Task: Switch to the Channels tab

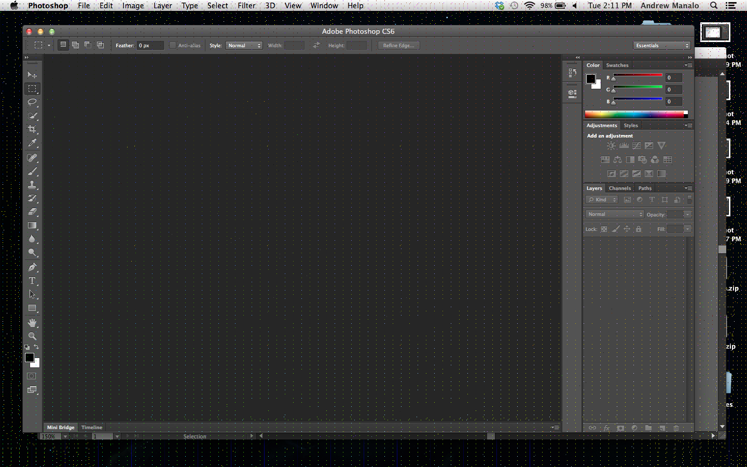Action: click(620, 188)
